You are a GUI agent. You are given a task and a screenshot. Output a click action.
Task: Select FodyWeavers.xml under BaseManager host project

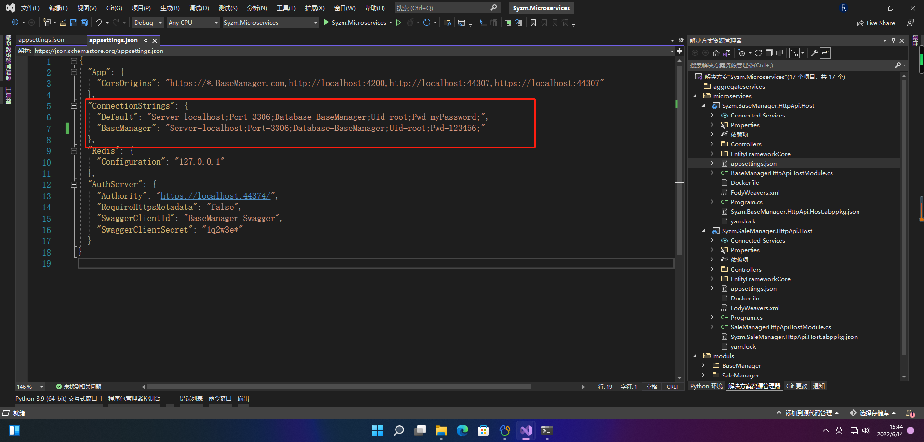[x=755, y=193]
